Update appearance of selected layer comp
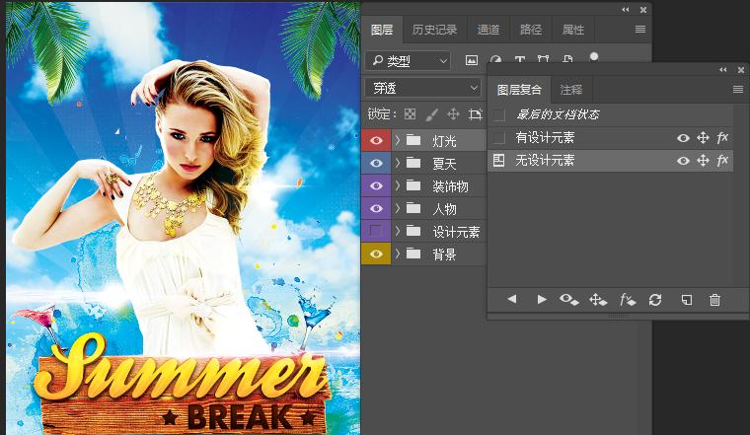 627,300
